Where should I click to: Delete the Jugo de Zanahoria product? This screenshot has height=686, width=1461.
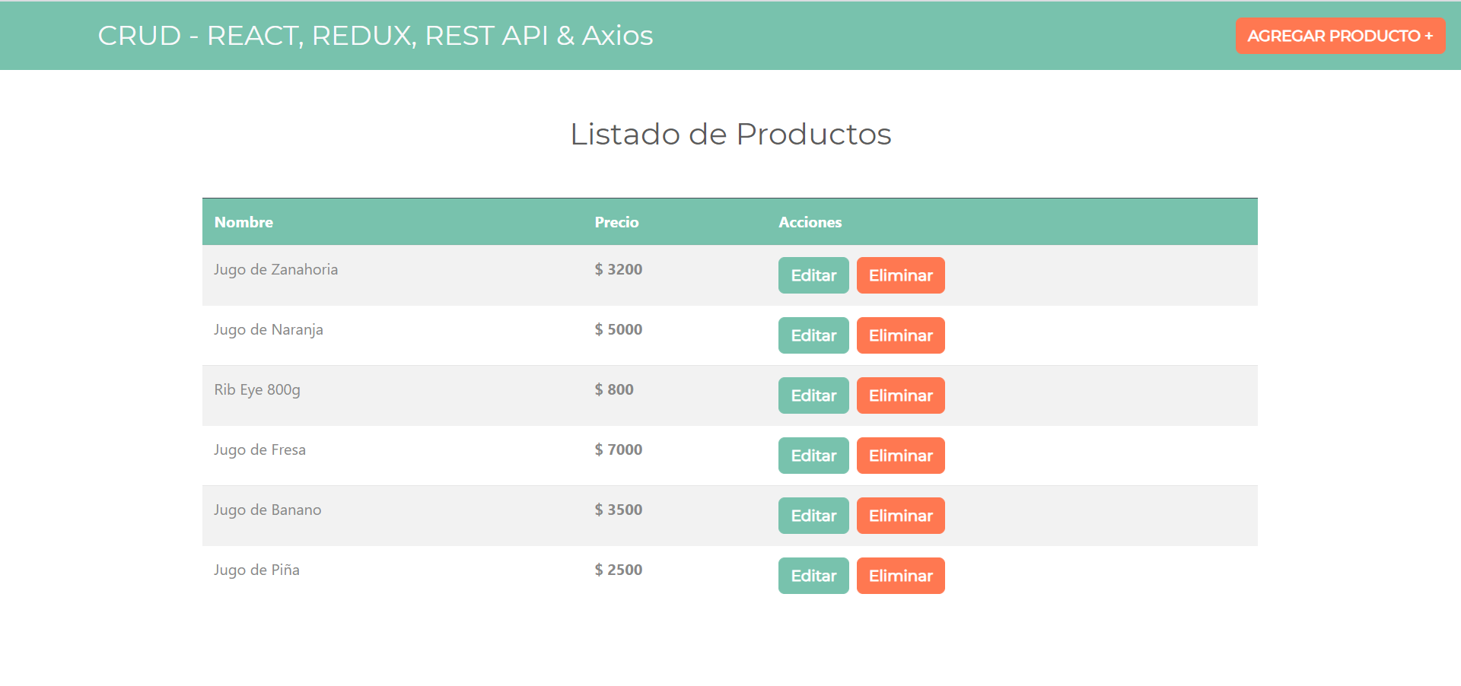pyautogui.click(x=900, y=275)
